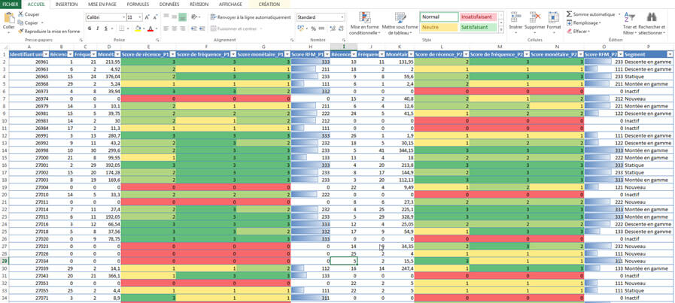Expand the cell styles gallery
Screen dimensions: 675x303
500,29
